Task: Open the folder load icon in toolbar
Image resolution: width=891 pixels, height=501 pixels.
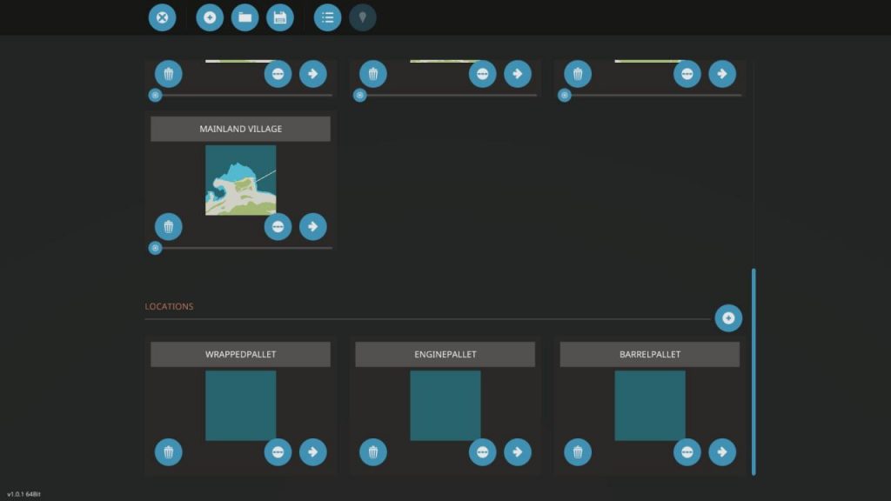Action: click(x=245, y=17)
